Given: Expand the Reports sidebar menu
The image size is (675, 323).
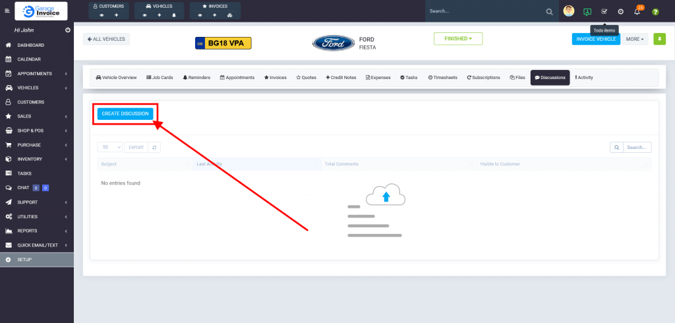Looking at the screenshot, I should click(37, 231).
